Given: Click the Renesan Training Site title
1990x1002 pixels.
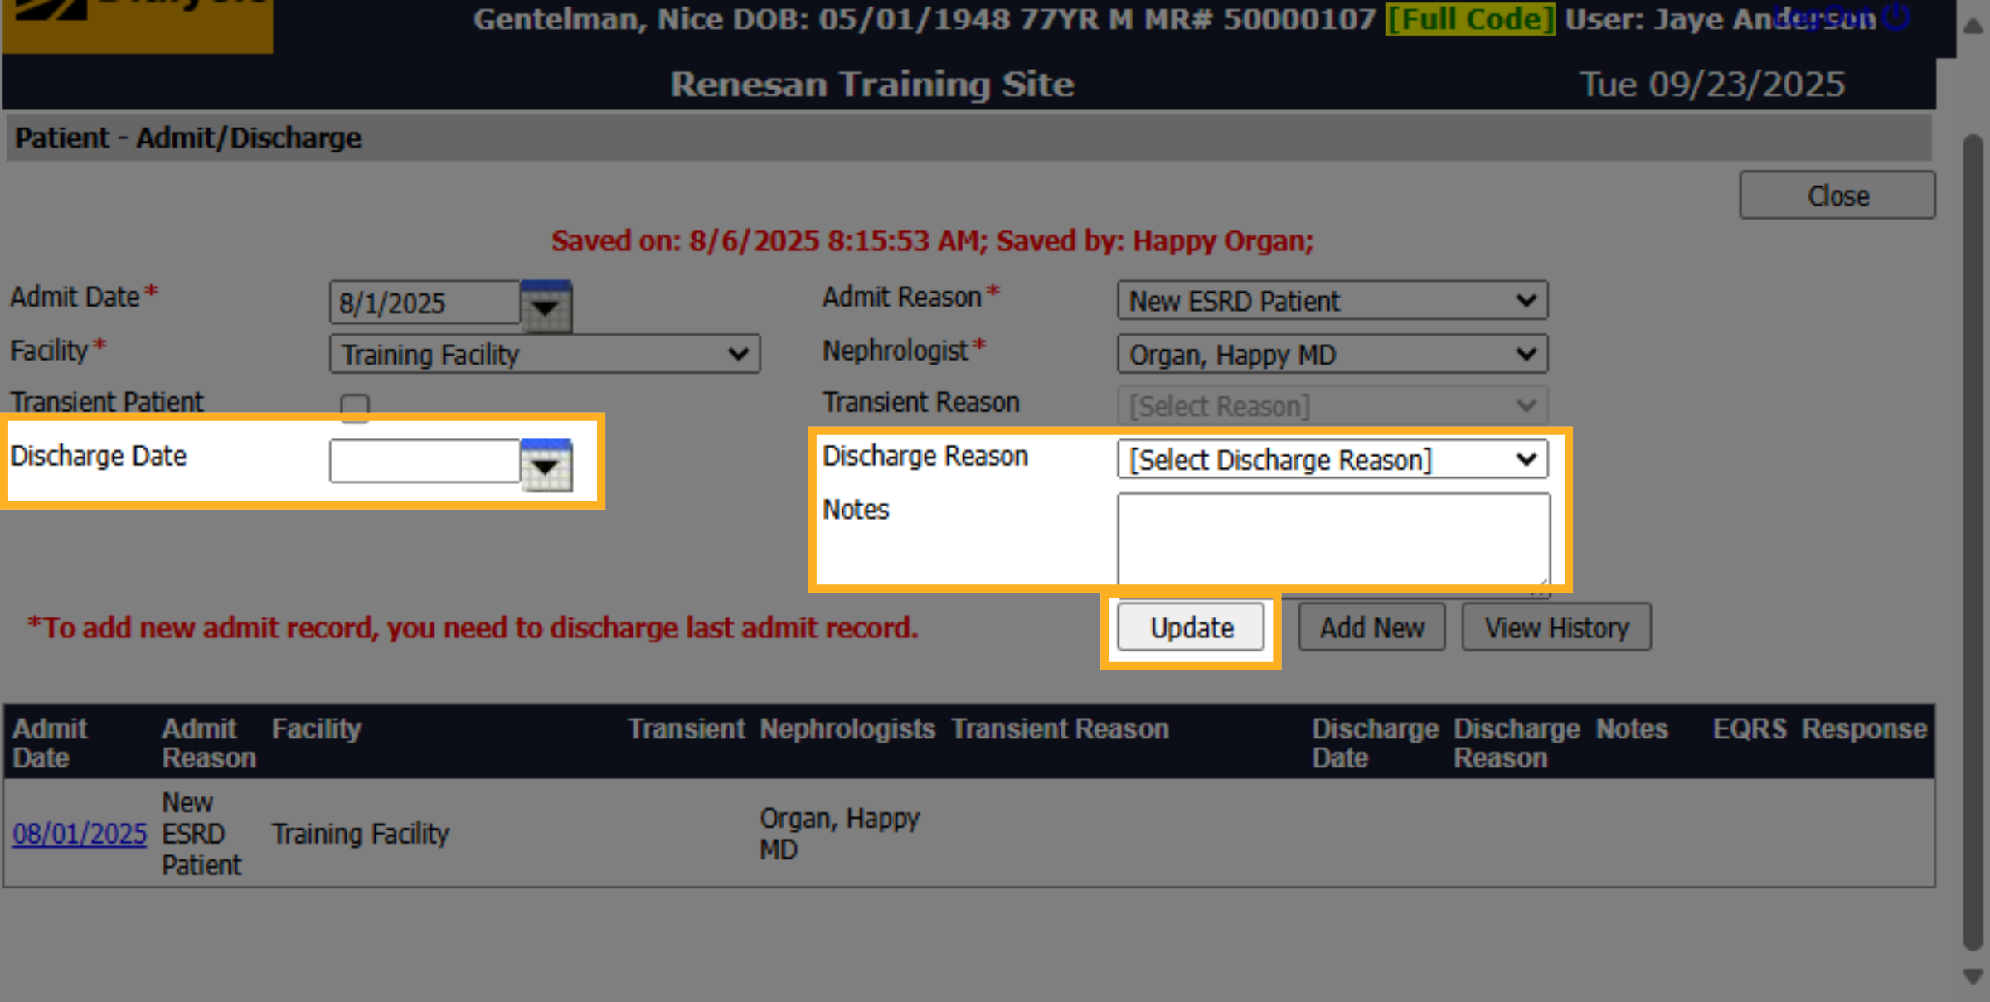Looking at the screenshot, I should tap(872, 85).
